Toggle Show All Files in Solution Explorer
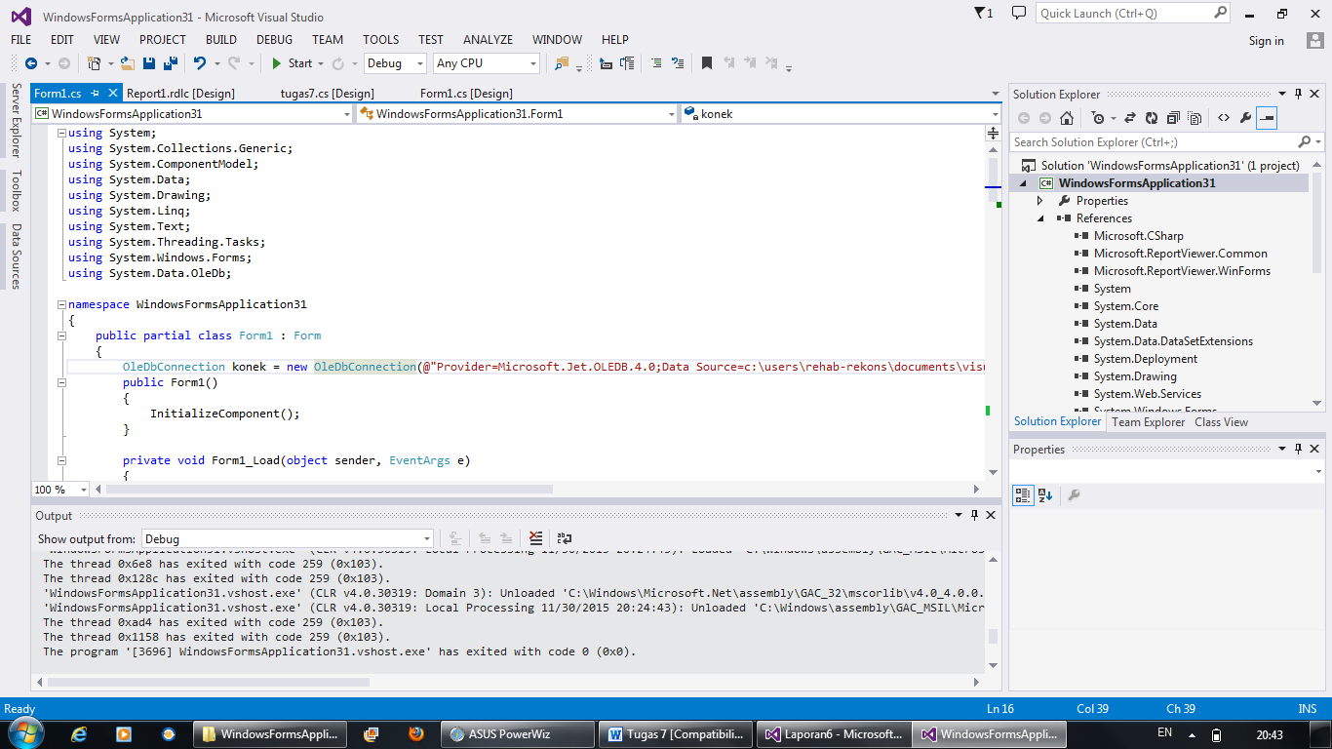Image resolution: width=1332 pixels, height=749 pixels. [x=1195, y=118]
